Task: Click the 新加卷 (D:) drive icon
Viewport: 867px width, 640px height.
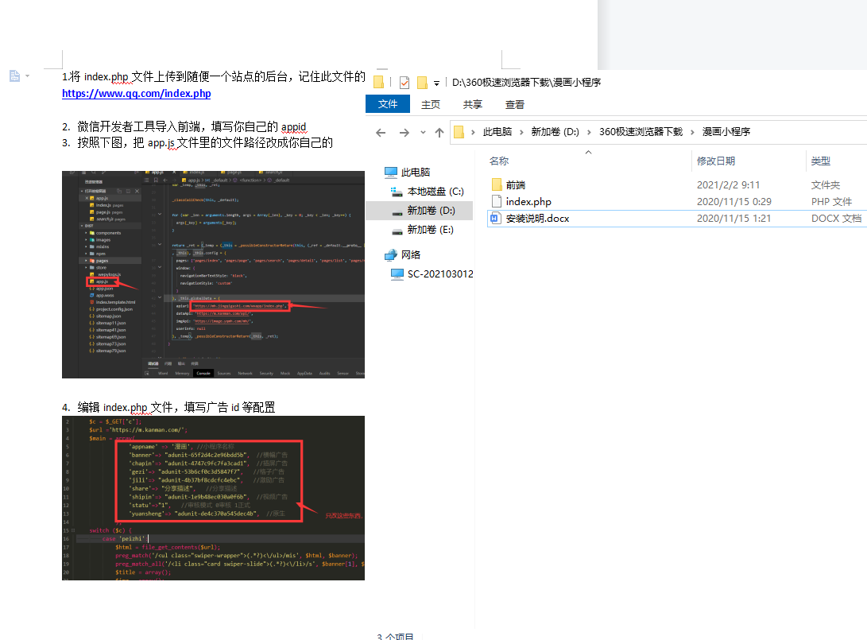Action: tap(397, 211)
